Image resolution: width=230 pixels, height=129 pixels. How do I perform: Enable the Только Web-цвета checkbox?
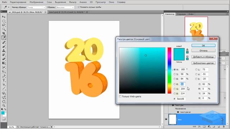pyautogui.click(x=120, y=96)
